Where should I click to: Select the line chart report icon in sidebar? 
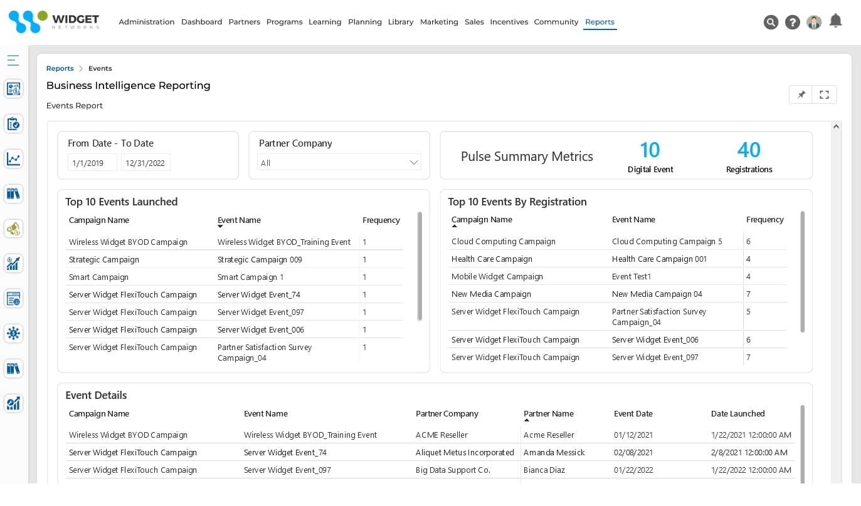coord(13,158)
